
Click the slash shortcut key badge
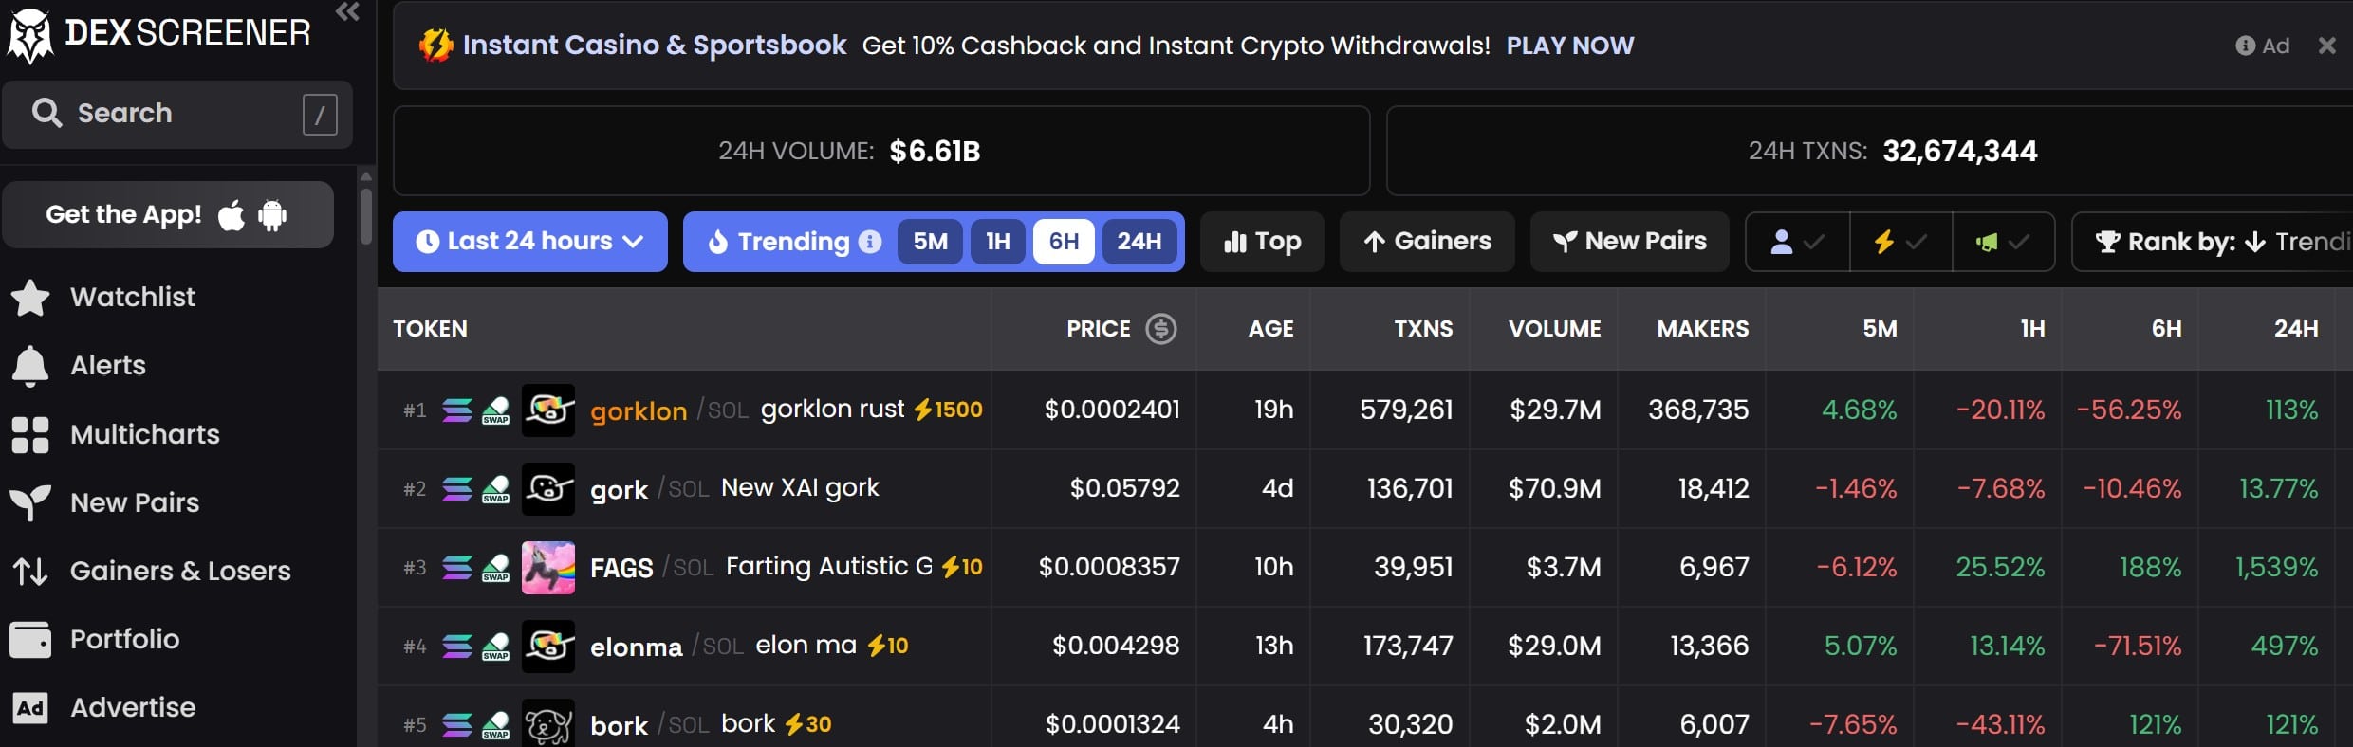320,115
